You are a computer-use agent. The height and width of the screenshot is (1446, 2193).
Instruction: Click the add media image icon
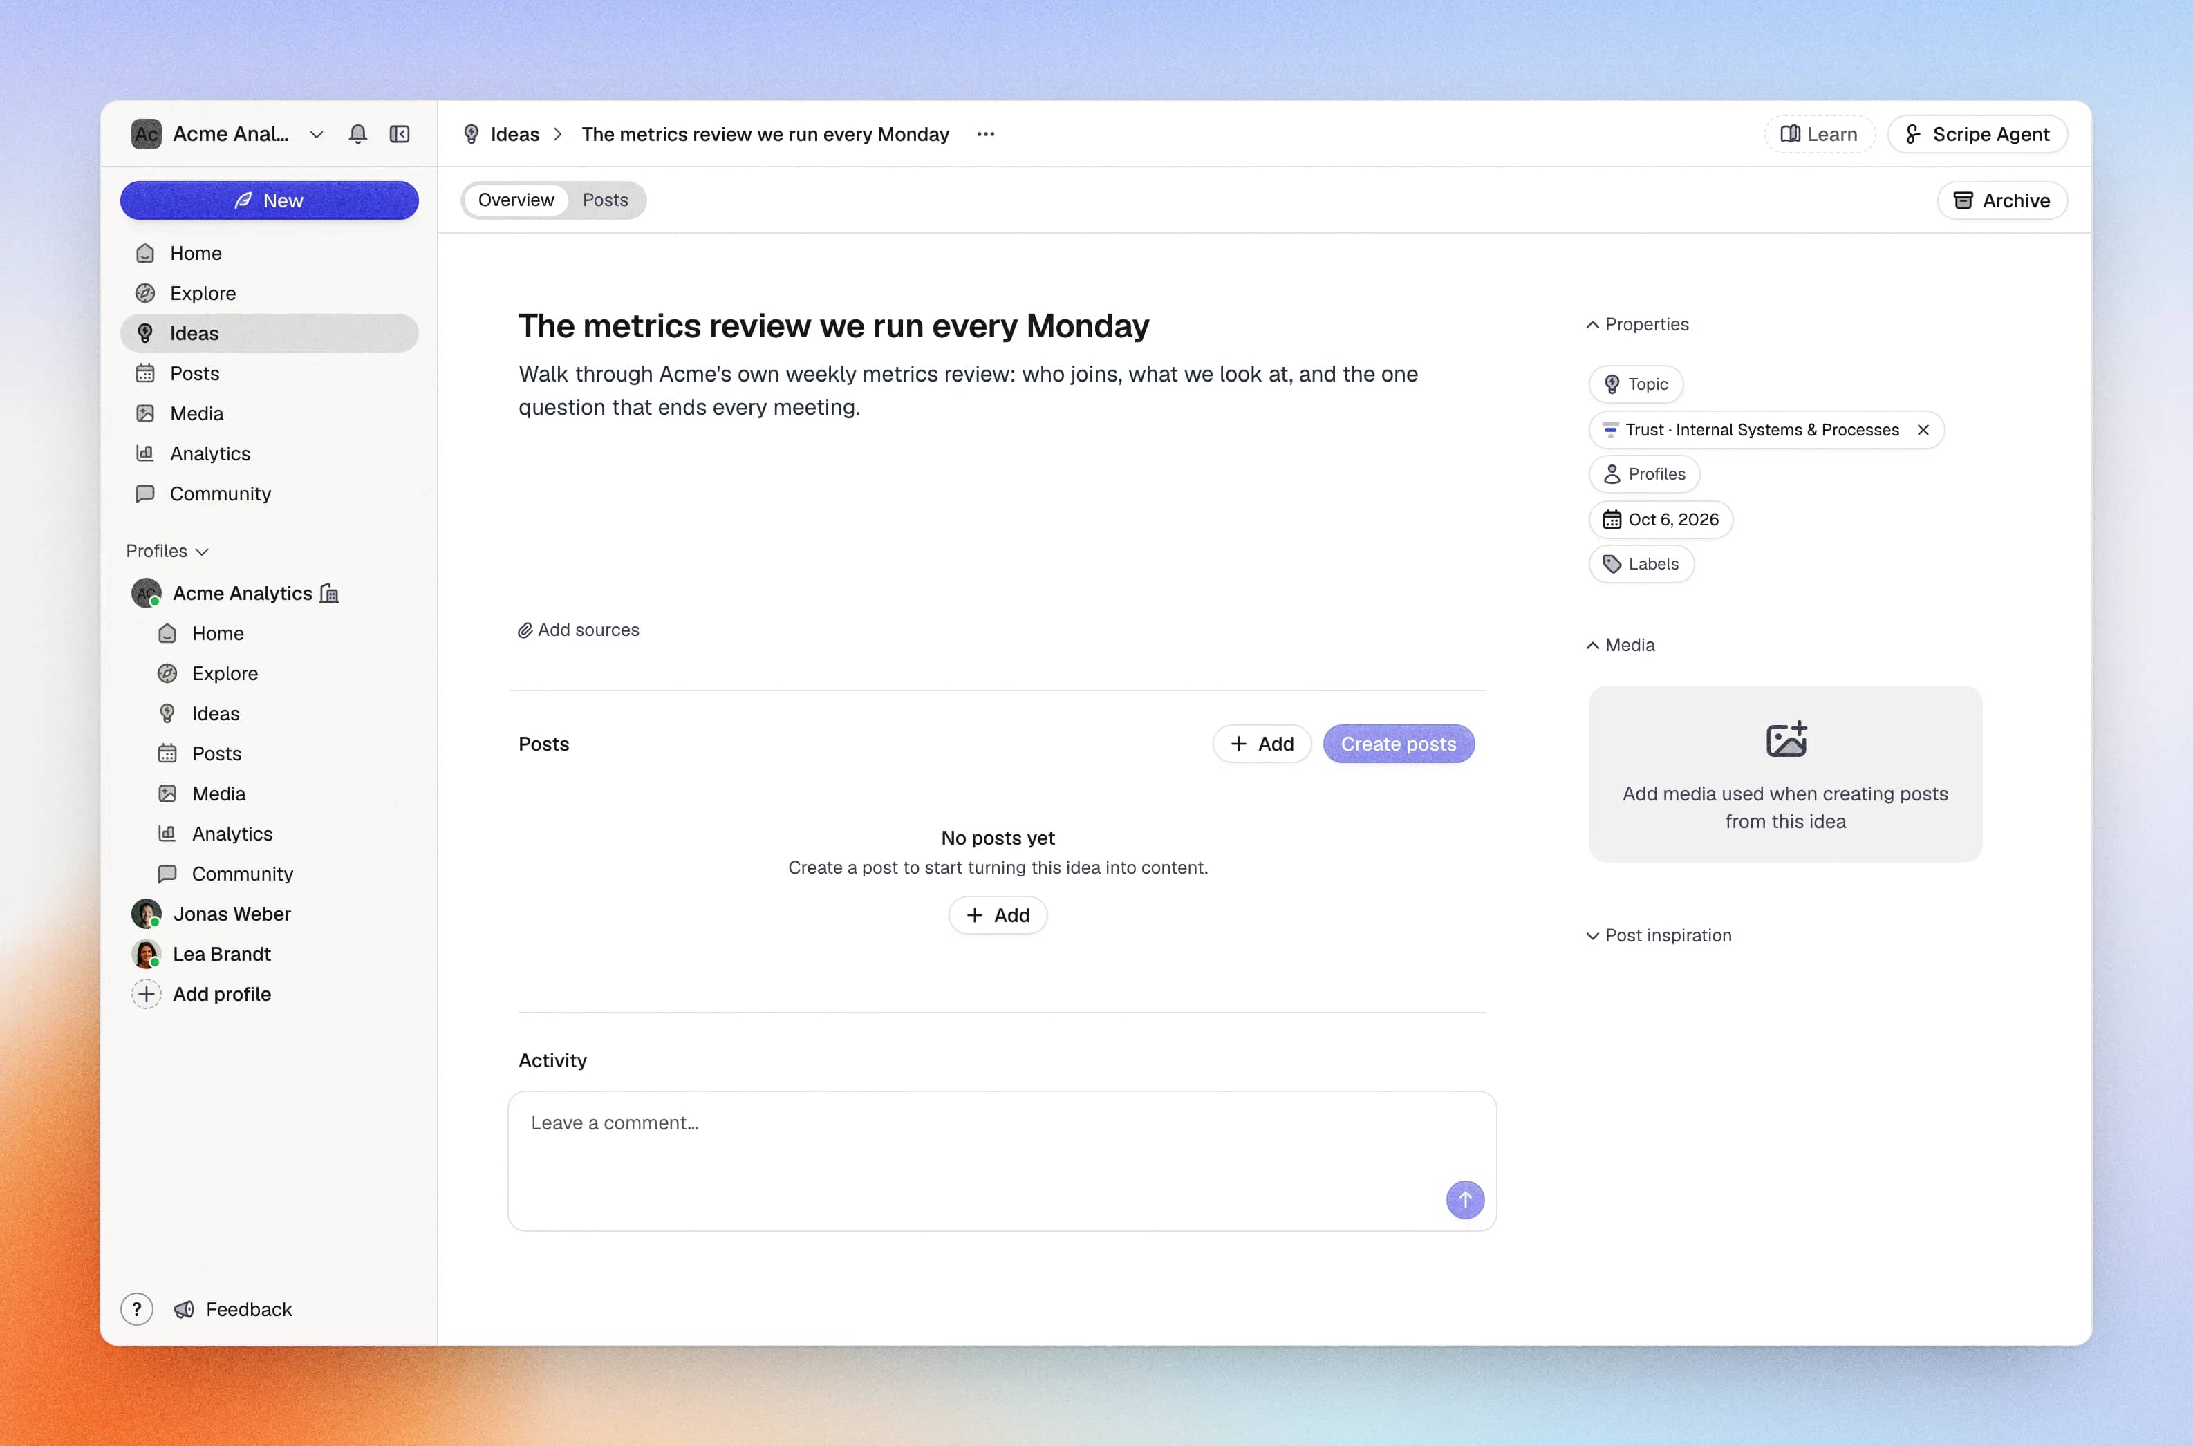click(x=1785, y=740)
